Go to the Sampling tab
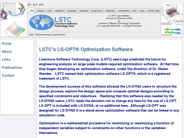This screenshot has width=184, height=138. (71, 11)
